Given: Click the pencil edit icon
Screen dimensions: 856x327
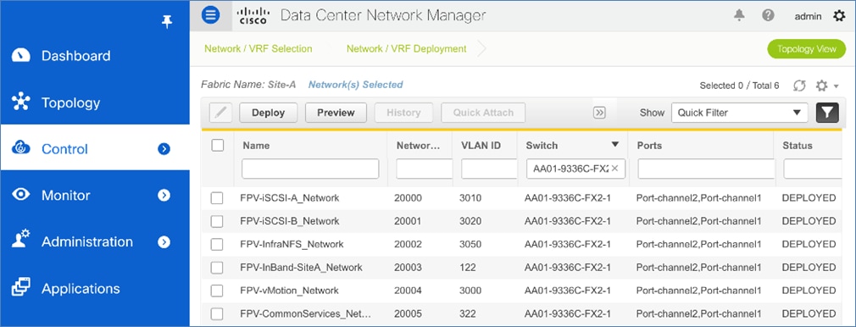Looking at the screenshot, I should click(x=220, y=113).
